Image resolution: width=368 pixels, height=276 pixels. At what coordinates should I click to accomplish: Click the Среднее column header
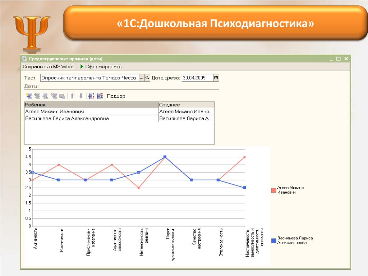(187, 105)
